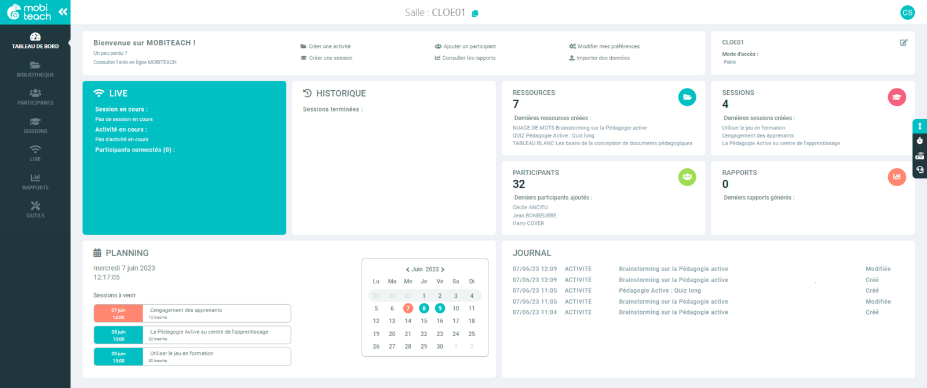Image resolution: width=927 pixels, height=388 pixels.
Task: Collapse the sidebar with double-chevron icon
Action: point(63,12)
